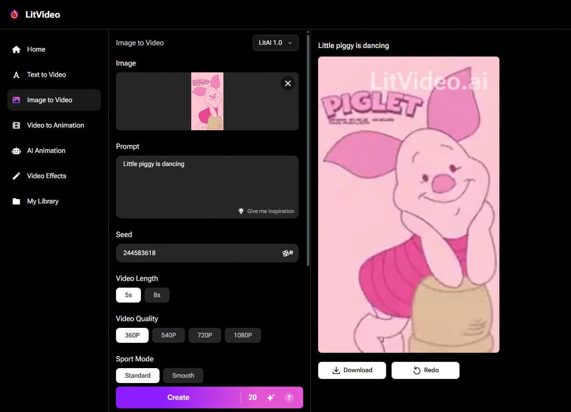Click inside the Prompt text area
Screen dimensions: 571x412
[x=207, y=187]
